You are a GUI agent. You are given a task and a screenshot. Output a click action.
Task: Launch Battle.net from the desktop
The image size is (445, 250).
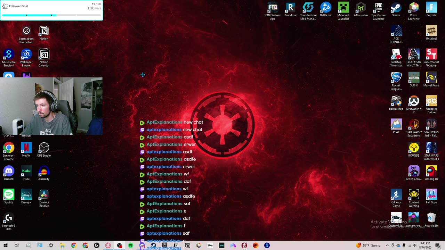coord(326,10)
